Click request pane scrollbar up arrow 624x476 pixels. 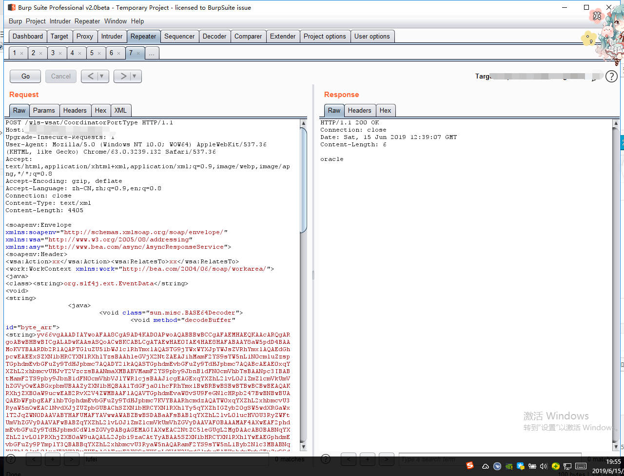304,123
